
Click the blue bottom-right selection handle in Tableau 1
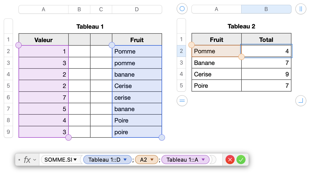162,137
